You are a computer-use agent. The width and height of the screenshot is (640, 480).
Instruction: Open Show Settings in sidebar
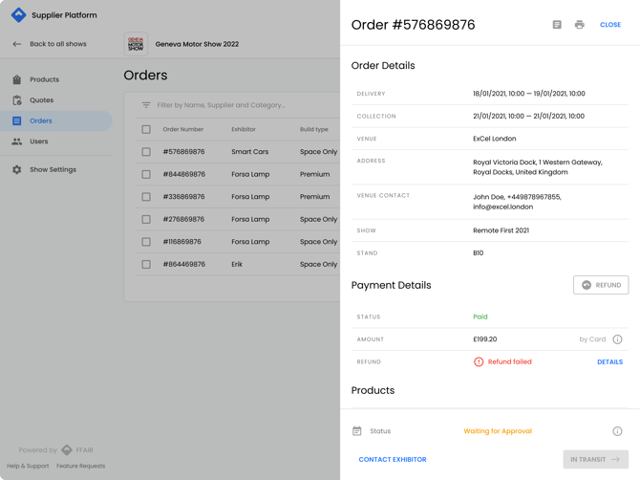coord(53,169)
